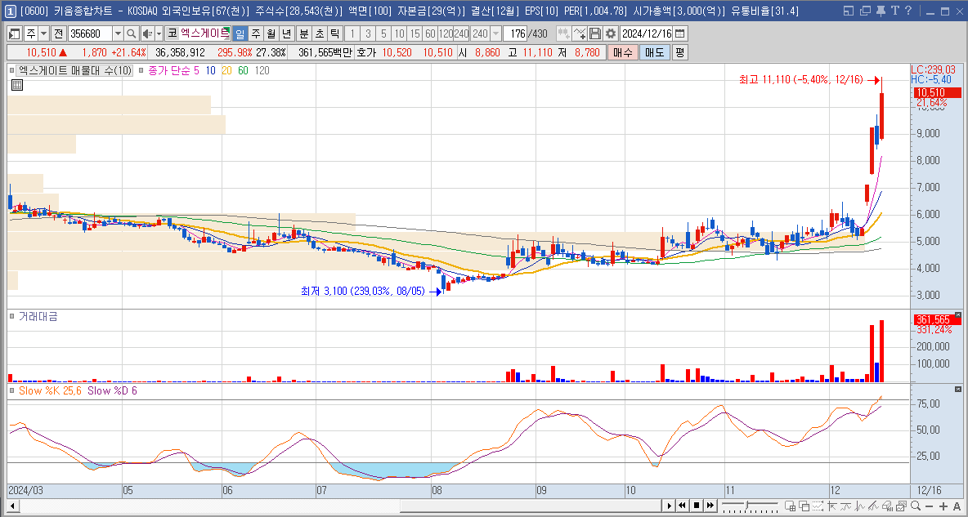The width and height of the screenshot is (968, 517).
Task: Click the arrow cursor axis icon
Action: tap(832, 506)
